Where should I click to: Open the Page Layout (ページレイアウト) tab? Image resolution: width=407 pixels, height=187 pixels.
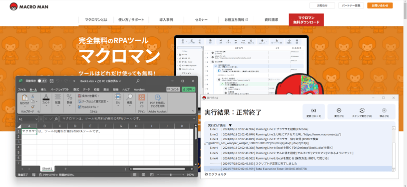coord(60,90)
